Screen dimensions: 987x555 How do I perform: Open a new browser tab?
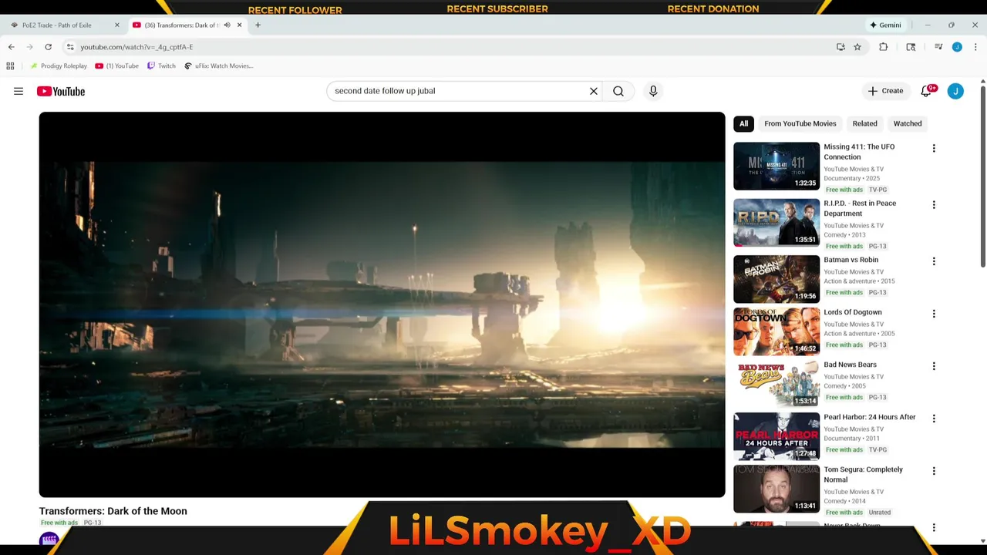pos(258,25)
